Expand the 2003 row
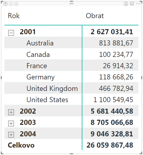Image resolution: width=143 pixels, height=155 pixels. coord(11,124)
